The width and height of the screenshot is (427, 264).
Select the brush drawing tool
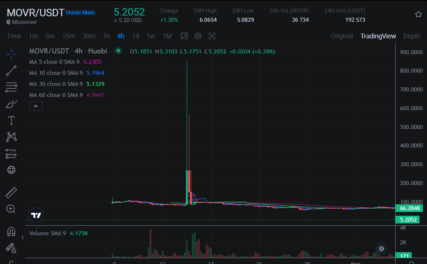[x=11, y=104]
